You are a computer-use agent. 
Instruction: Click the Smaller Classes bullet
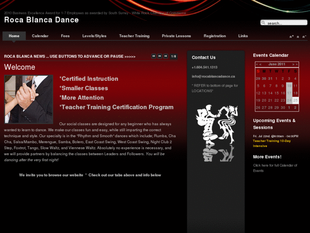[x=84, y=88]
